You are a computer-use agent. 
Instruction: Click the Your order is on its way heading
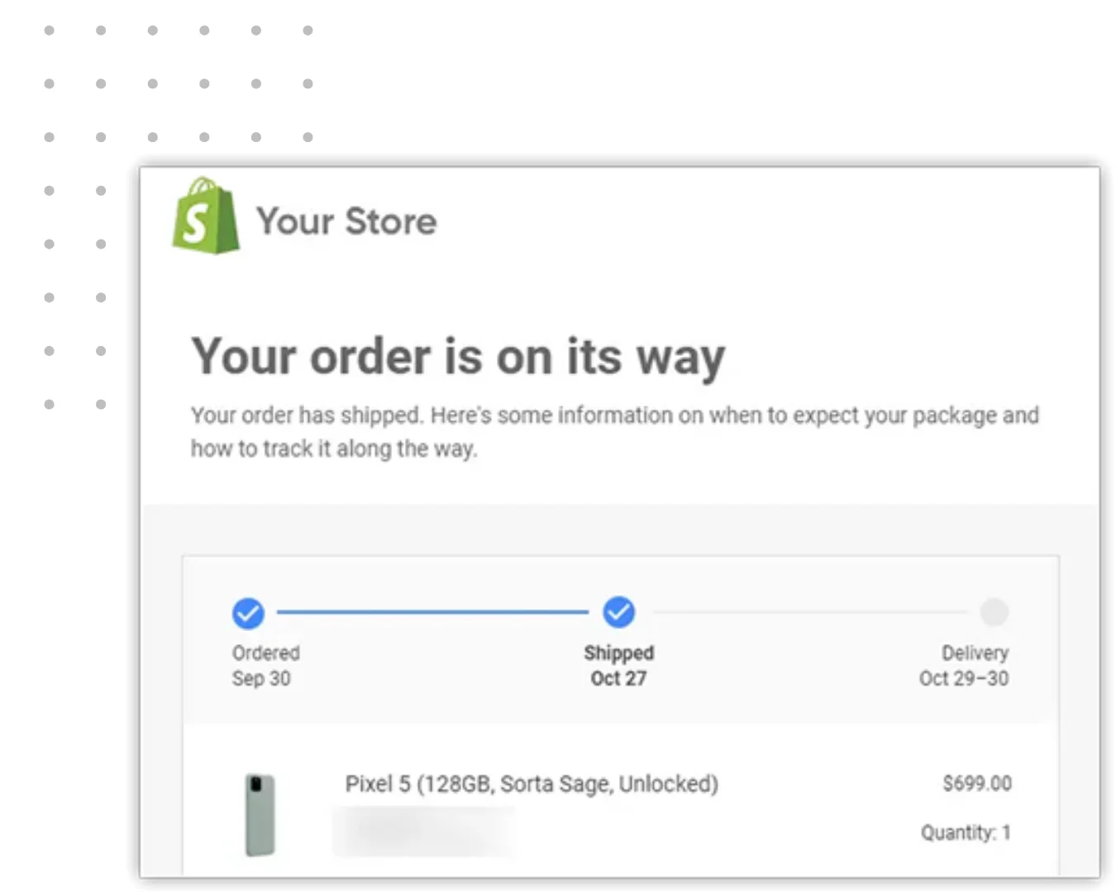[x=458, y=357]
